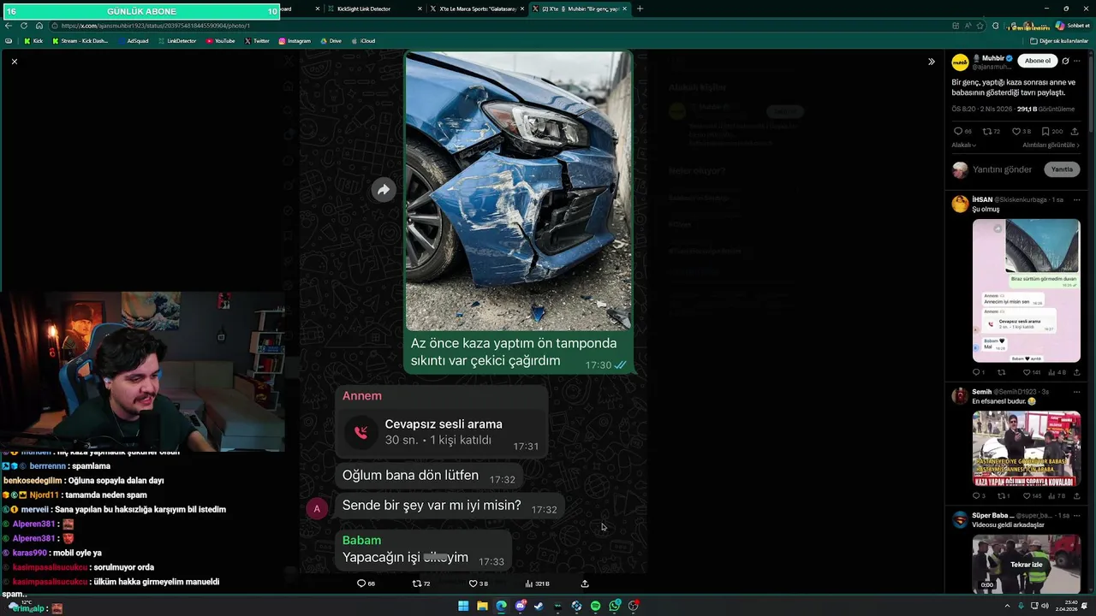Open Steam from the taskbar
This screenshot has height=616, width=1096.
coord(539,606)
